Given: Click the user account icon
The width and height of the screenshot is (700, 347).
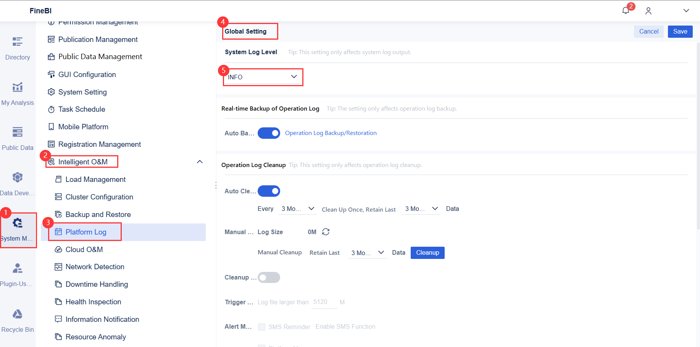Looking at the screenshot, I should pos(648,11).
